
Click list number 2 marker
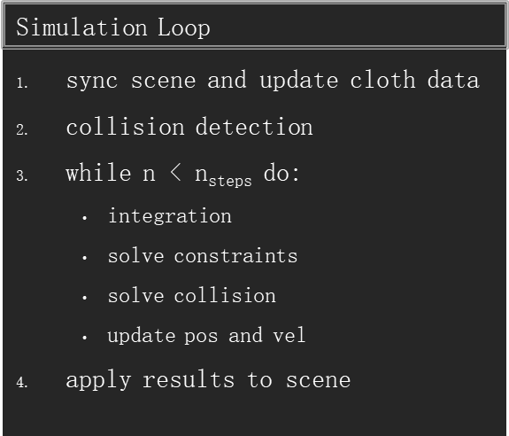[x=22, y=130]
